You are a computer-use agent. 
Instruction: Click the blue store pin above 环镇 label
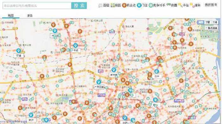[18, 51]
